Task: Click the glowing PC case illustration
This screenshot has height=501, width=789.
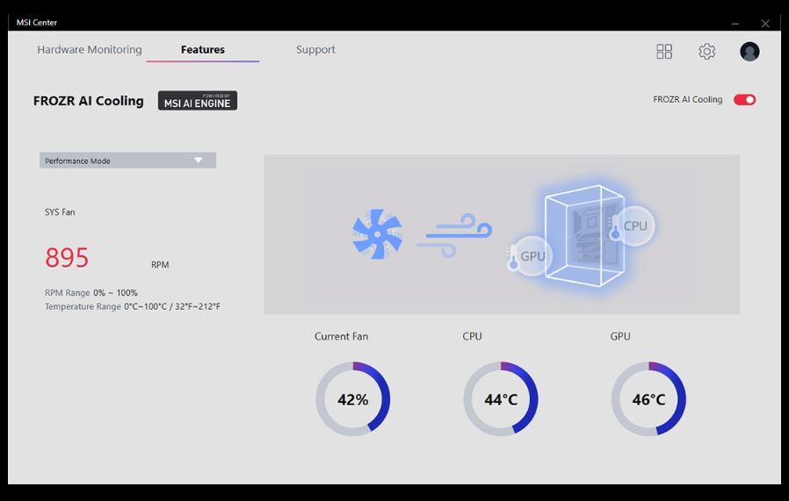Action: 583,236
